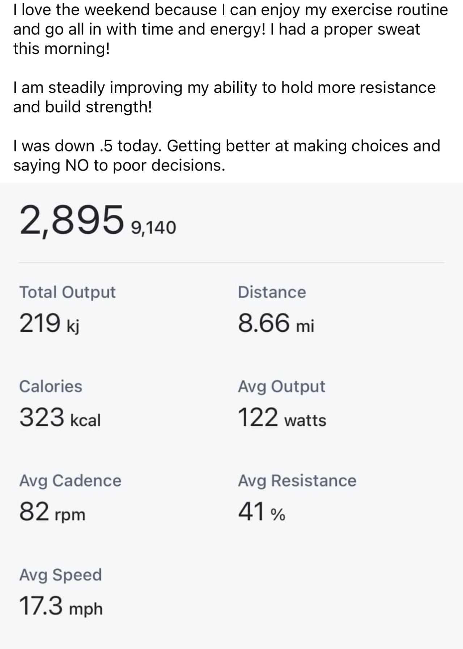Image resolution: width=463 pixels, height=649 pixels.
Task: Tap the Avg Cadence label
Action: 70,481
